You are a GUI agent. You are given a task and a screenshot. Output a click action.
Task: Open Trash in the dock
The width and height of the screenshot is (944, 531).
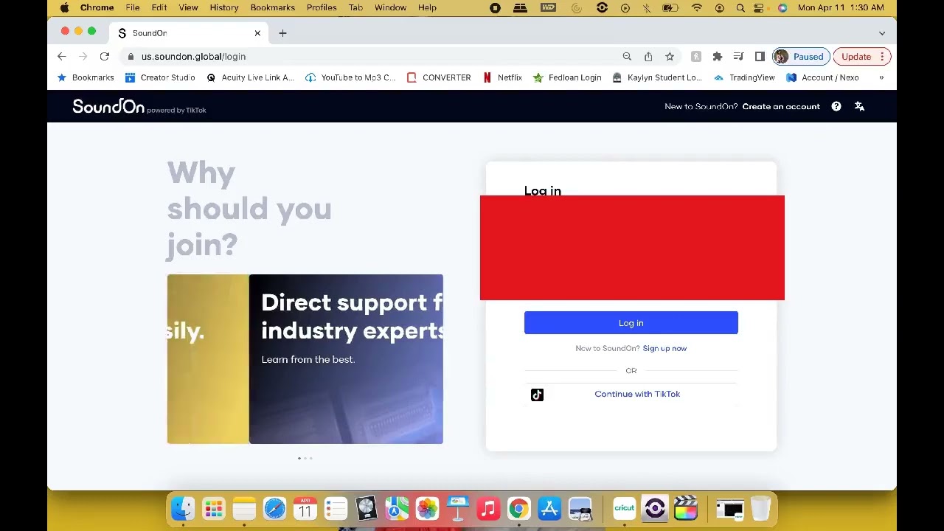click(x=760, y=509)
